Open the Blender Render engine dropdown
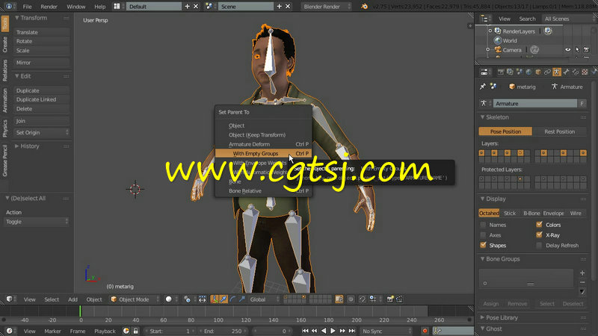Viewport: 598px width, 336px height. tap(327, 7)
